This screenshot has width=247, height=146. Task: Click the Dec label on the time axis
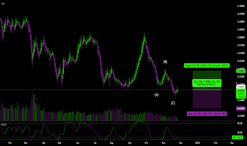click(181, 143)
